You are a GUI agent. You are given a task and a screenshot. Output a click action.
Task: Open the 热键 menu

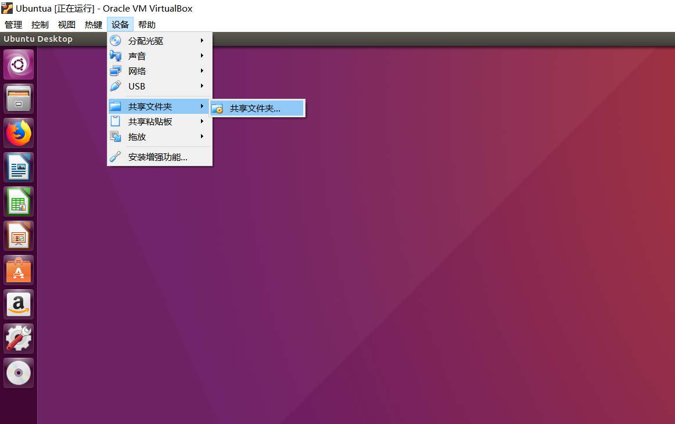pos(94,24)
